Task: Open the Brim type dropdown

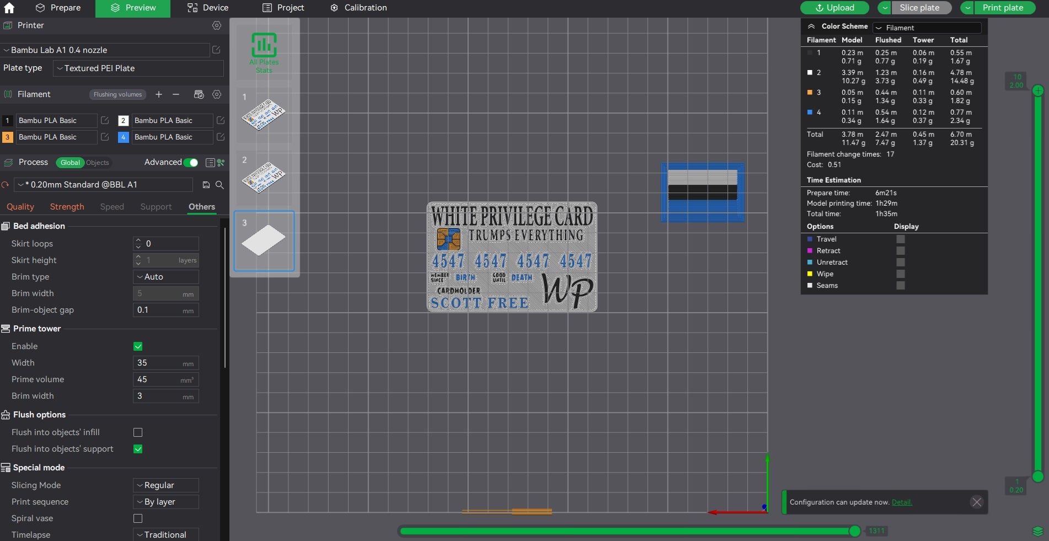Action: (x=166, y=277)
